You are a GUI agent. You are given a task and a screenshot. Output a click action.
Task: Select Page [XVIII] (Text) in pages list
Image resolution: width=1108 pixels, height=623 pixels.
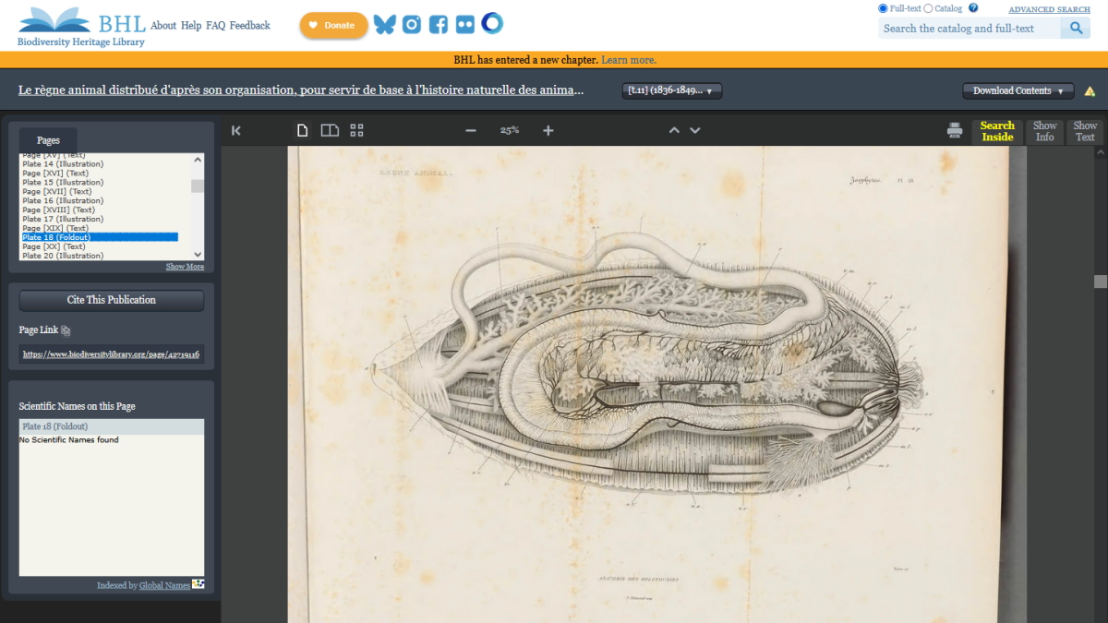tap(58, 210)
